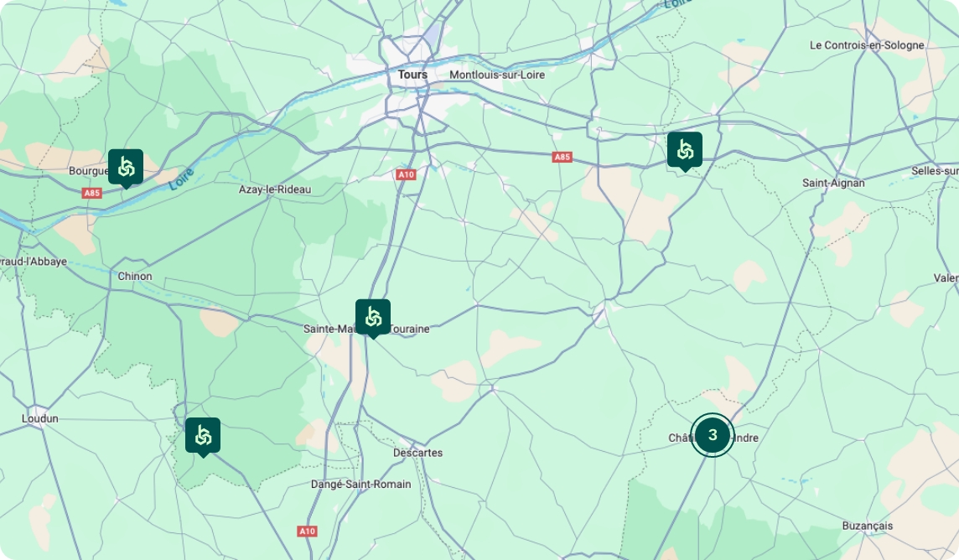Select the Azay-le-Rideau place label

point(275,189)
